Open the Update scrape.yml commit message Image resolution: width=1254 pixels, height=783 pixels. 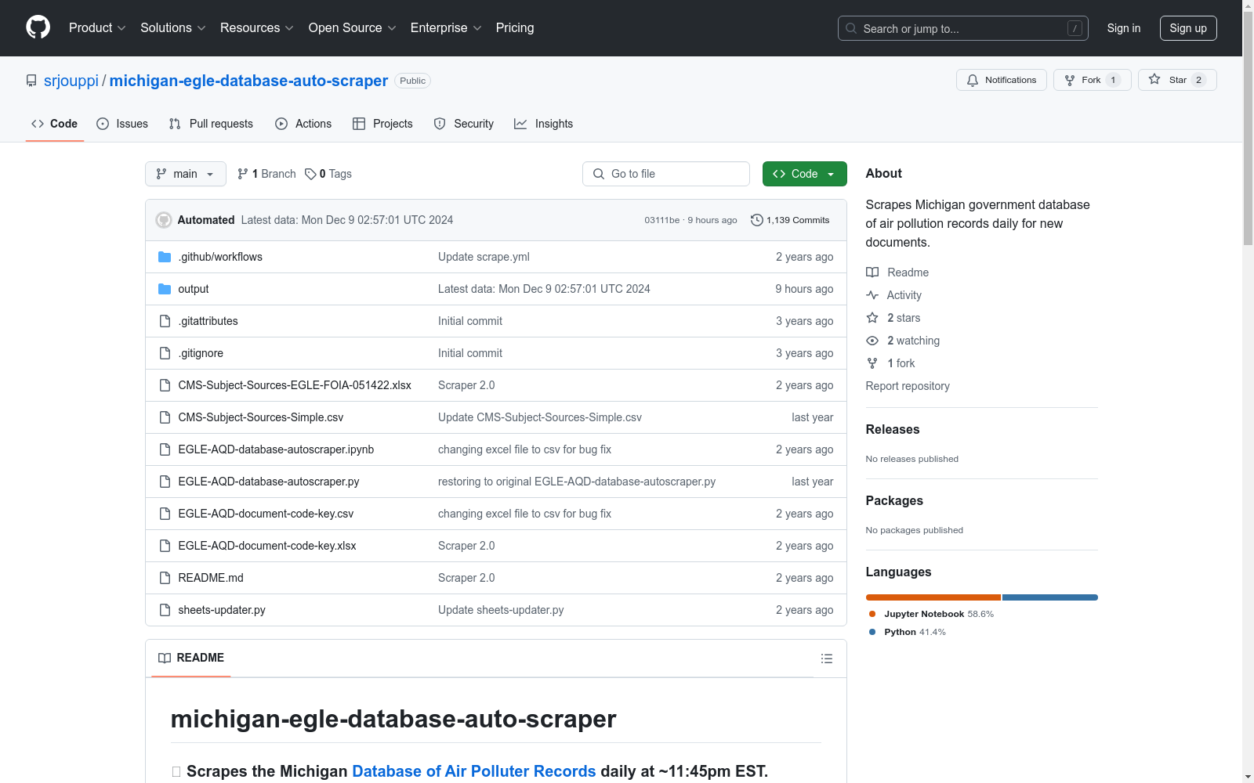tap(484, 257)
